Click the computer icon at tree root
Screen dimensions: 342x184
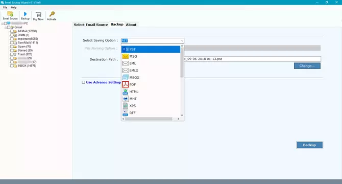9,24
